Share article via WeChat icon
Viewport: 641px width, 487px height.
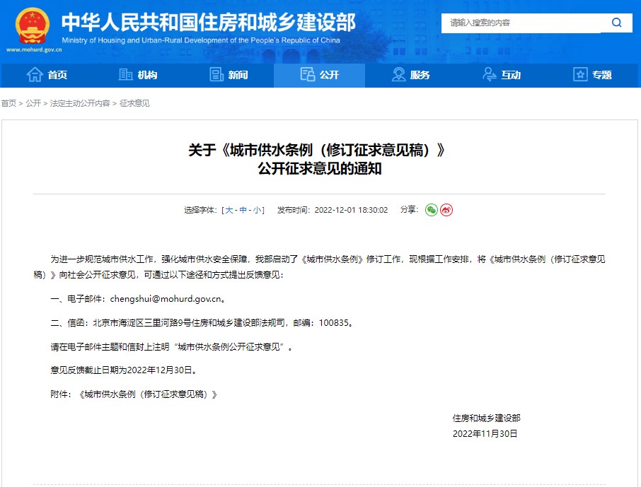click(431, 210)
